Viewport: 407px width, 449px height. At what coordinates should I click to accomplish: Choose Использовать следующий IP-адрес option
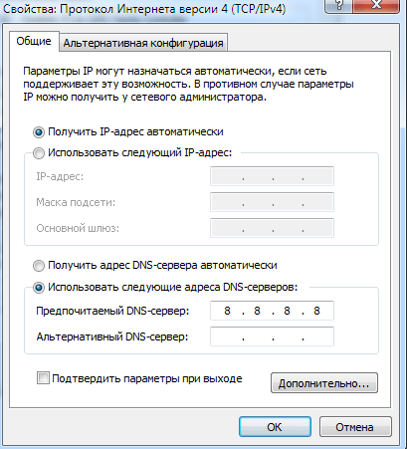click(39, 153)
